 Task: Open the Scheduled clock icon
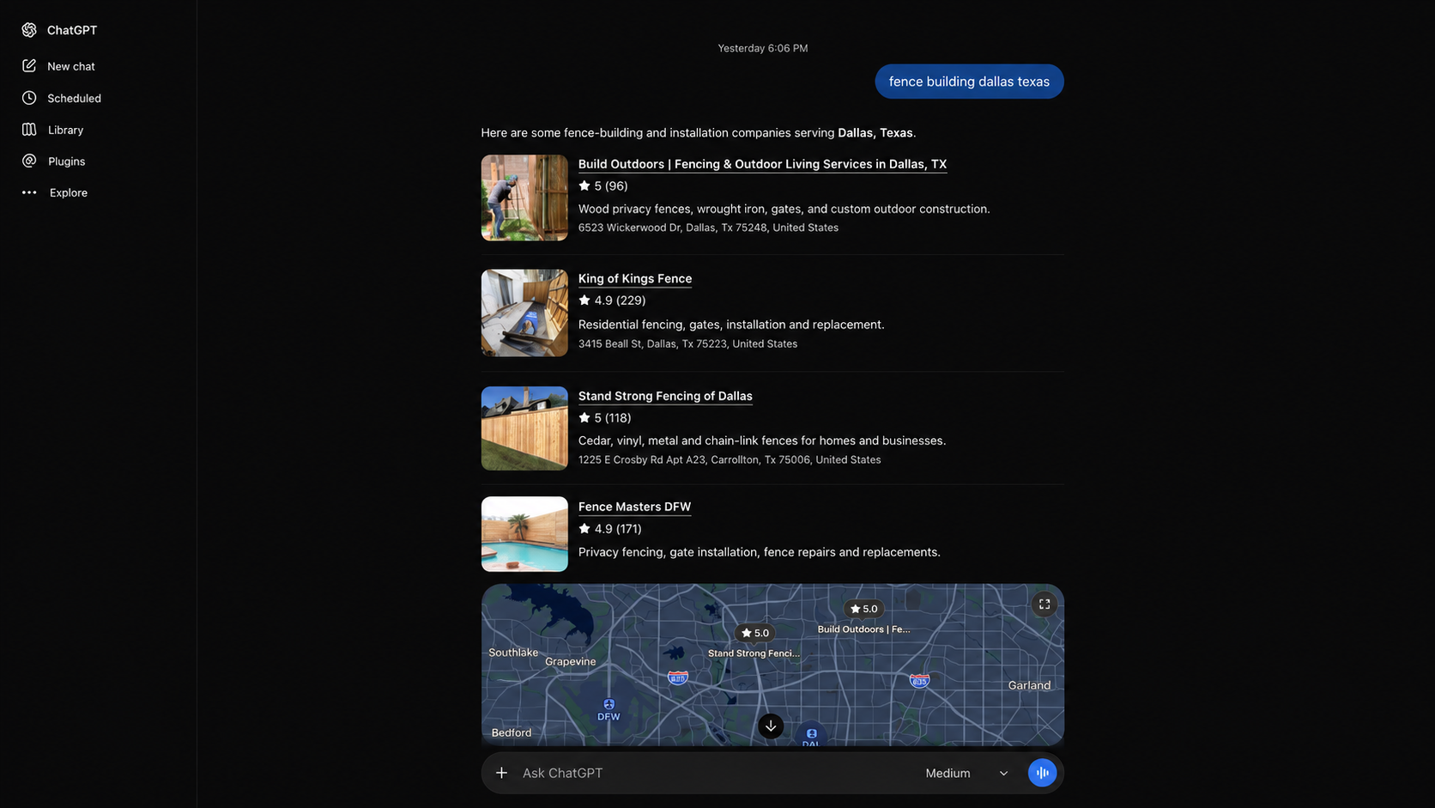point(29,98)
